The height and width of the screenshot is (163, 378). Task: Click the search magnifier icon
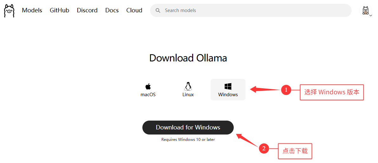click(x=158, y=10)
